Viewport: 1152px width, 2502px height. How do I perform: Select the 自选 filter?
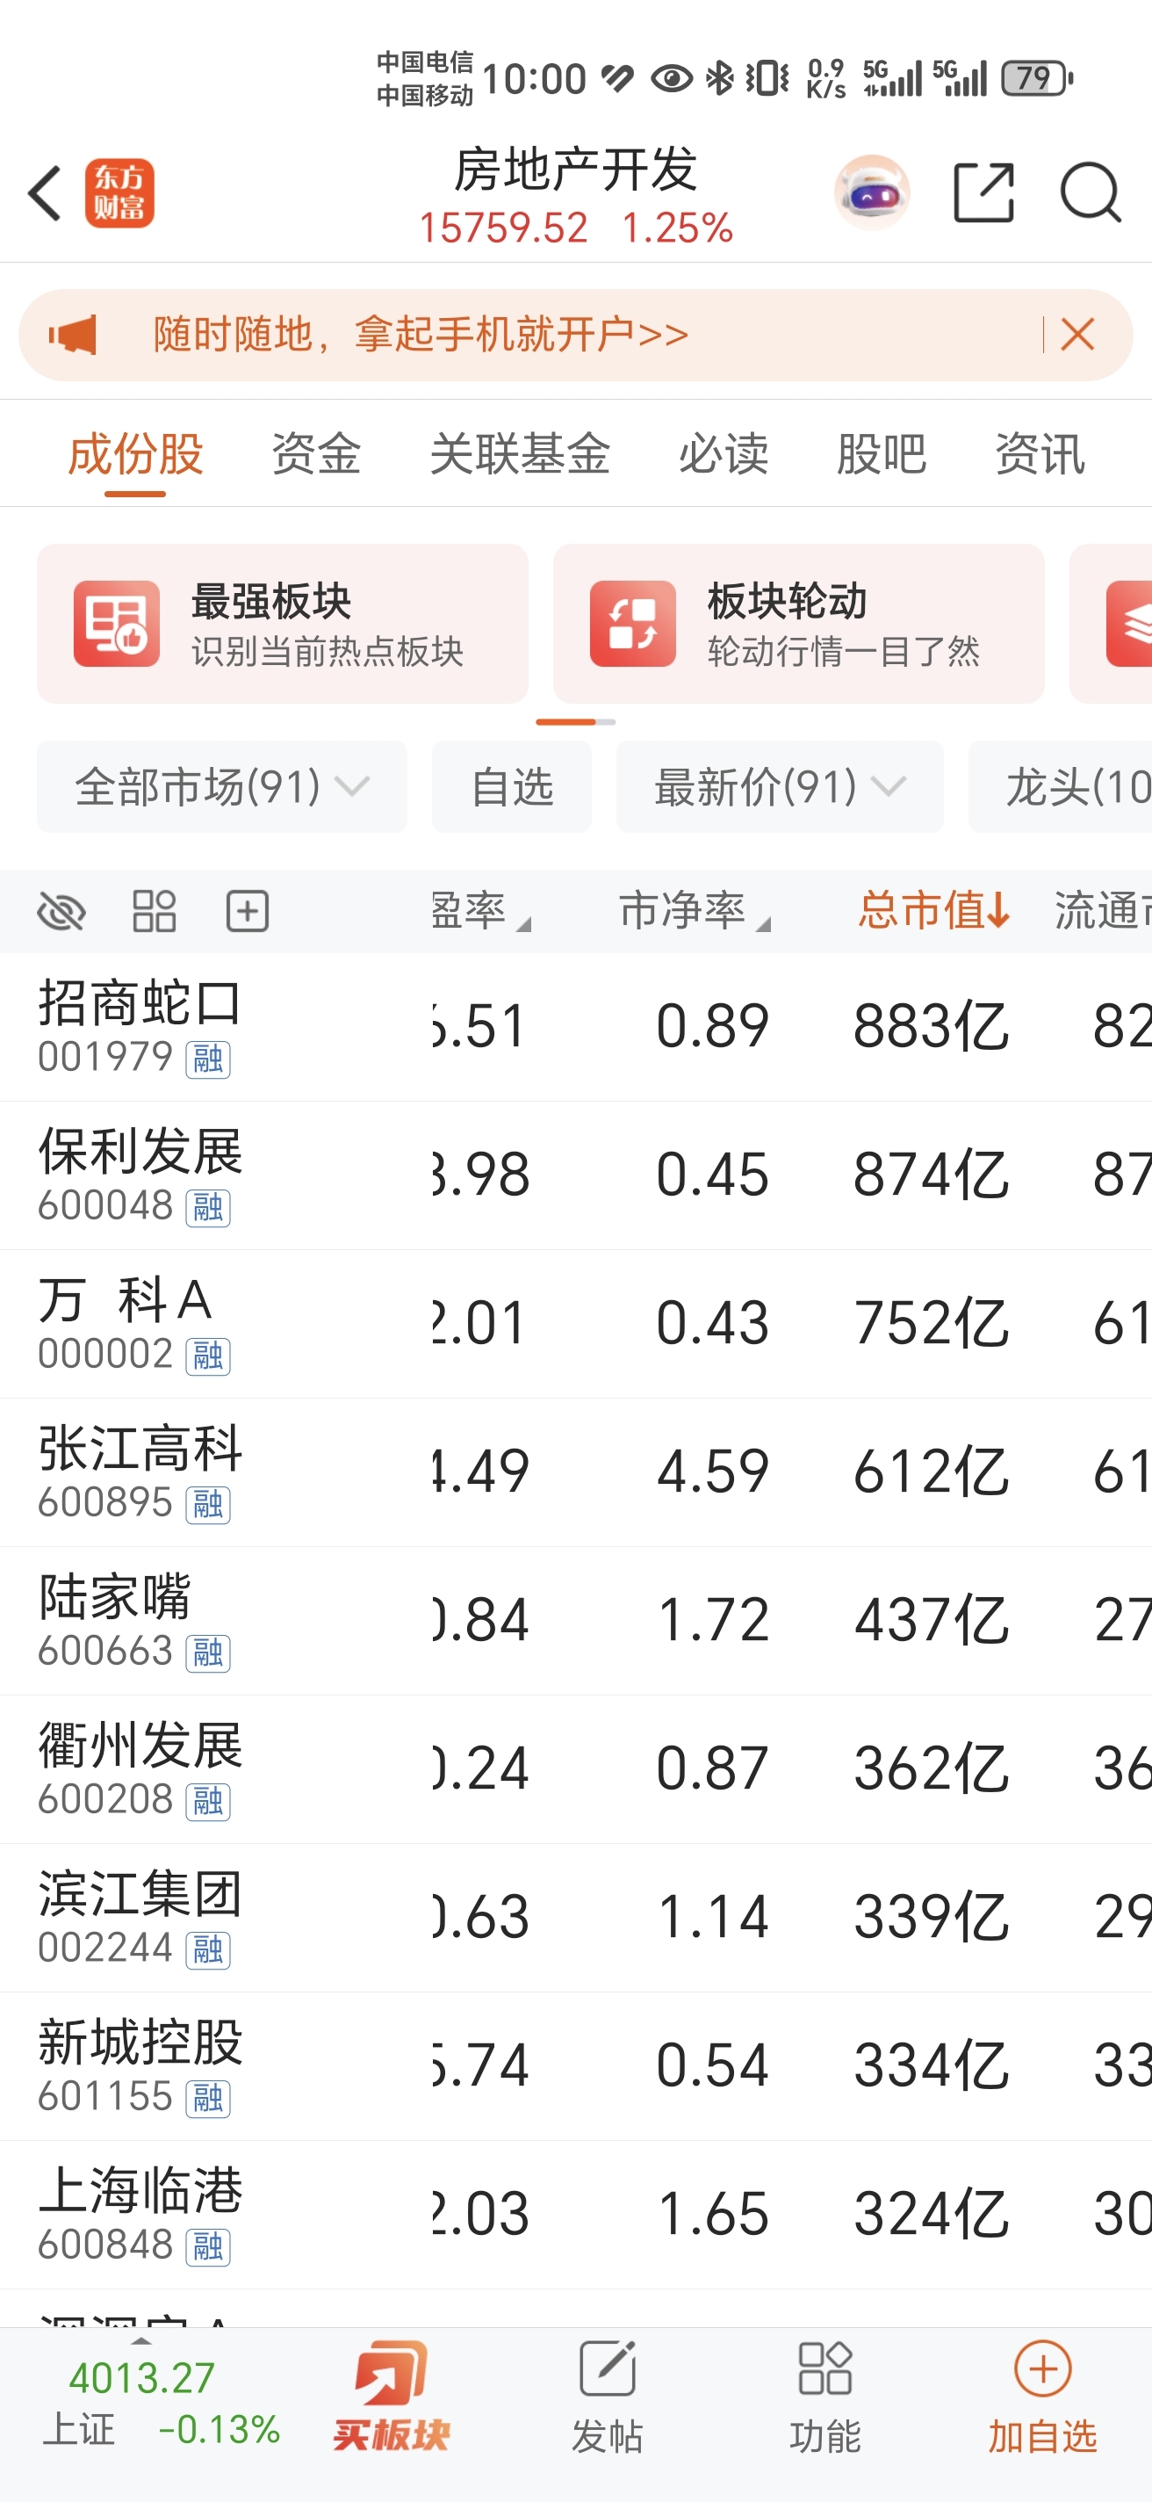click(511, 787)
